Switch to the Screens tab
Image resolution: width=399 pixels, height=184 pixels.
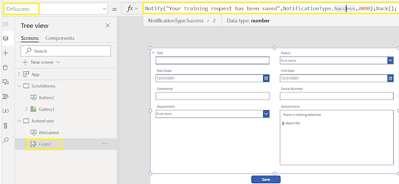click(30, 38)
